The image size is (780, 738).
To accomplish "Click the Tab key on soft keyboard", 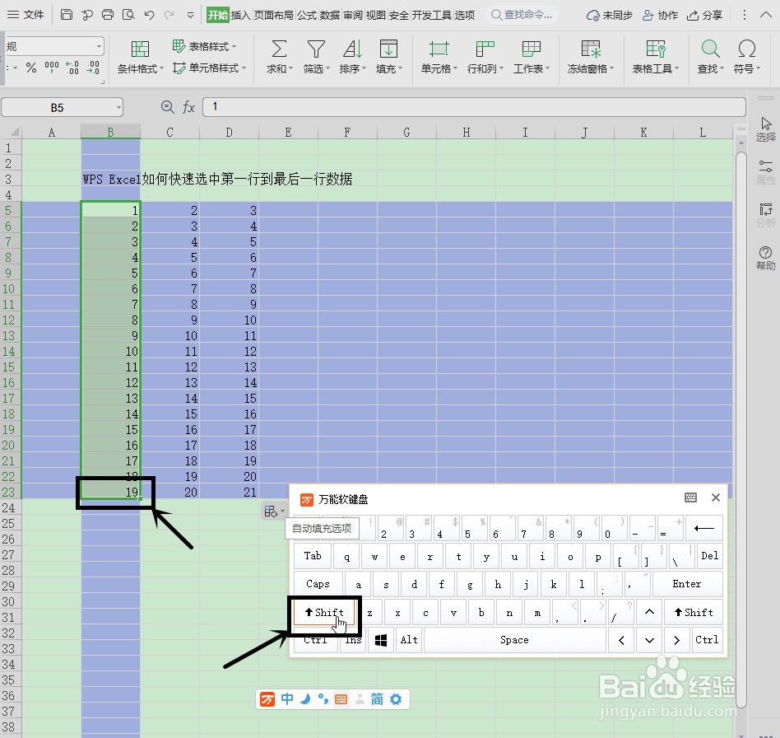I will coord(313,556).
